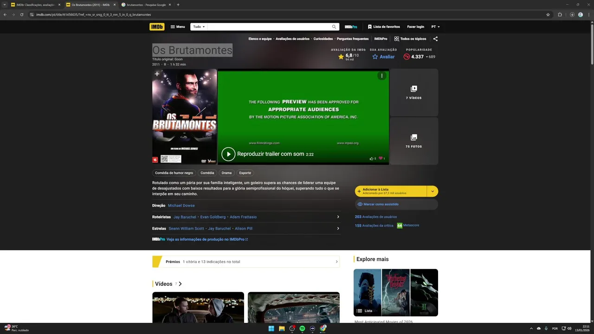594x334 pixels.
Task: Select the Drama genre chip
Action: coord(226,173)
